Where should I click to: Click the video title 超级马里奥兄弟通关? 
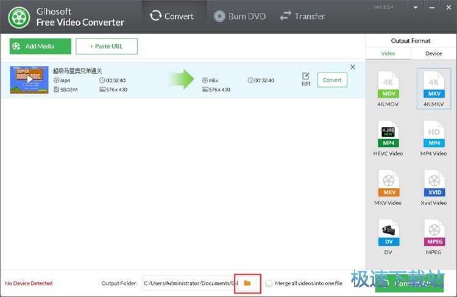pos(77,71)
